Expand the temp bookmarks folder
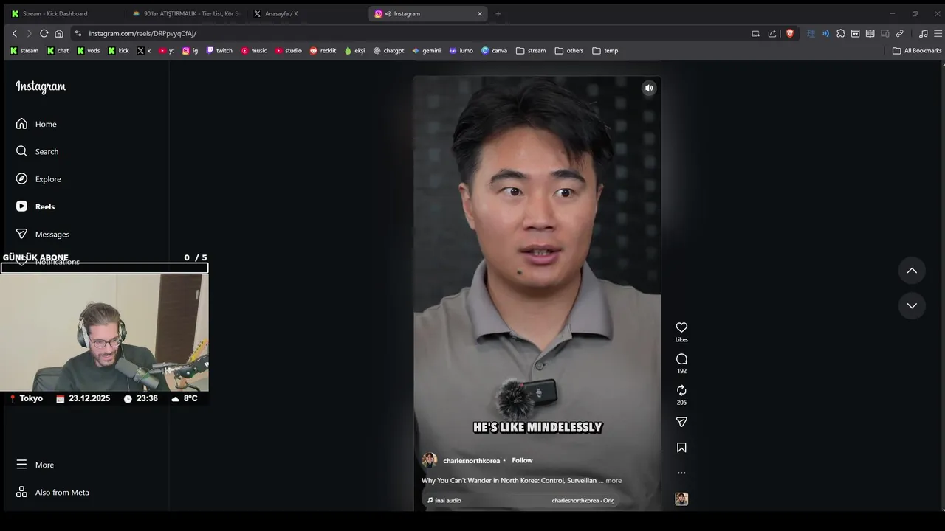This screenshot has height=531, width=945. [x=605, y=51]
